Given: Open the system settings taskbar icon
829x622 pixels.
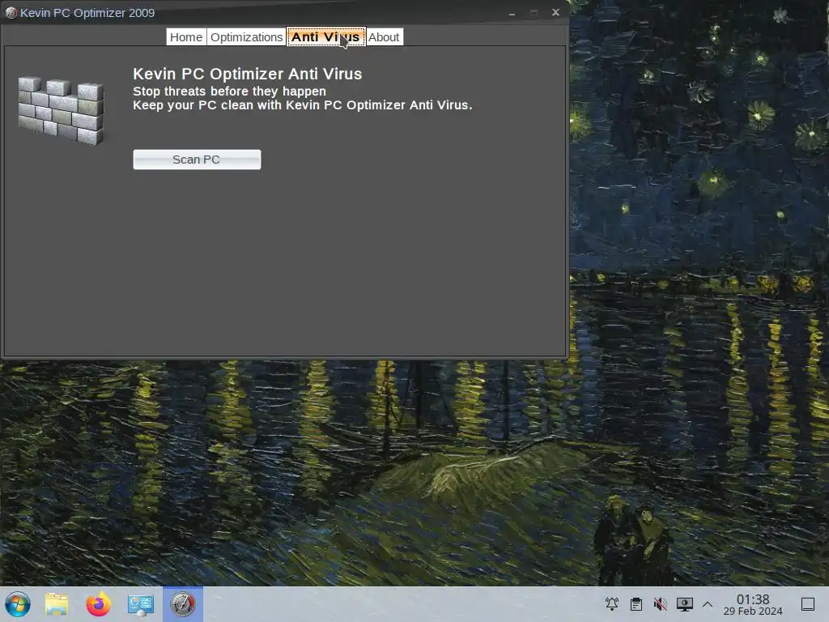Looking at the screenshot, I should click(x=141, y=604).
